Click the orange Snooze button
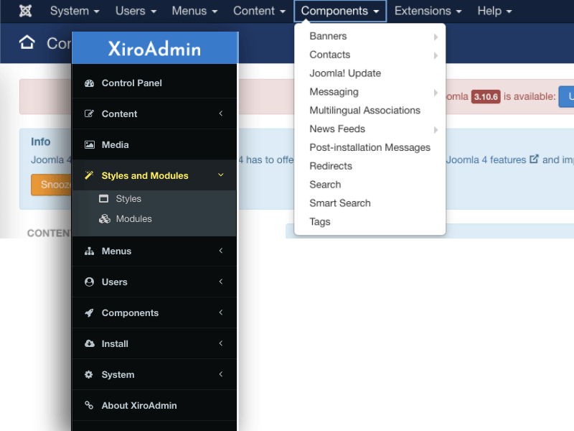Screen dimensions: 574x431 point(51,185)
